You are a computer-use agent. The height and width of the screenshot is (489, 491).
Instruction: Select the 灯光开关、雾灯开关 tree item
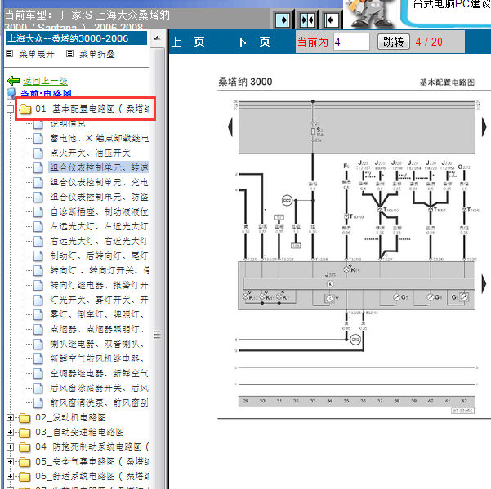click(99, 300)
